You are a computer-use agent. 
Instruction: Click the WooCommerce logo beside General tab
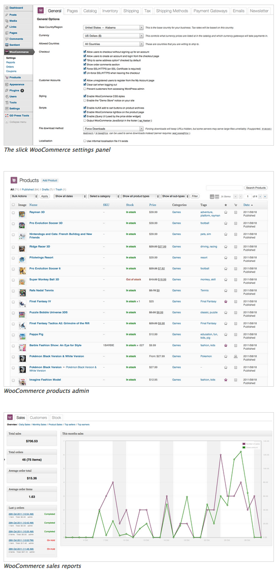[41, 11]
